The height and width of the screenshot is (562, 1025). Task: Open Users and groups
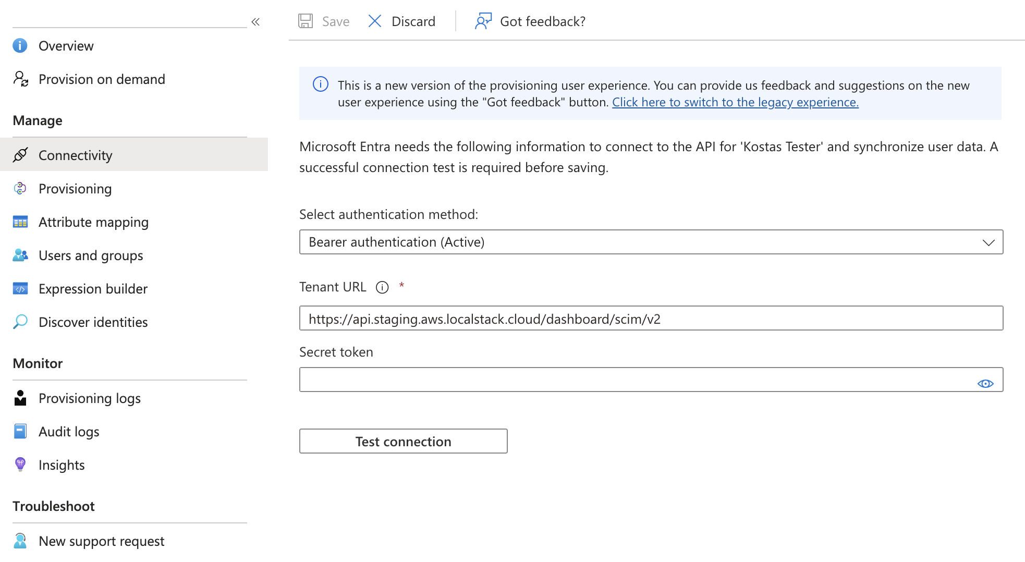click(x=91, y=255)
